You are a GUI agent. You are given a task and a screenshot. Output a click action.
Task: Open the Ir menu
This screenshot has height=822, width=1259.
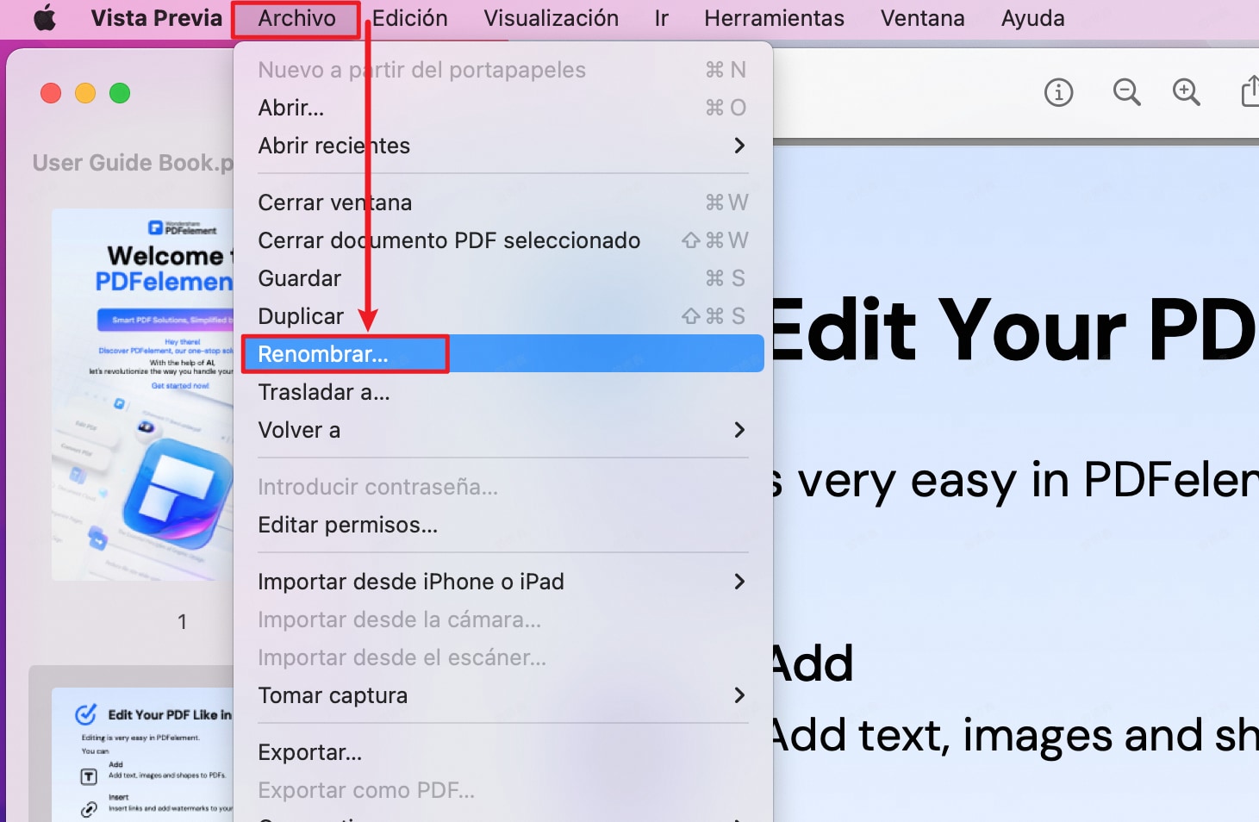click(x=661, y=18)
